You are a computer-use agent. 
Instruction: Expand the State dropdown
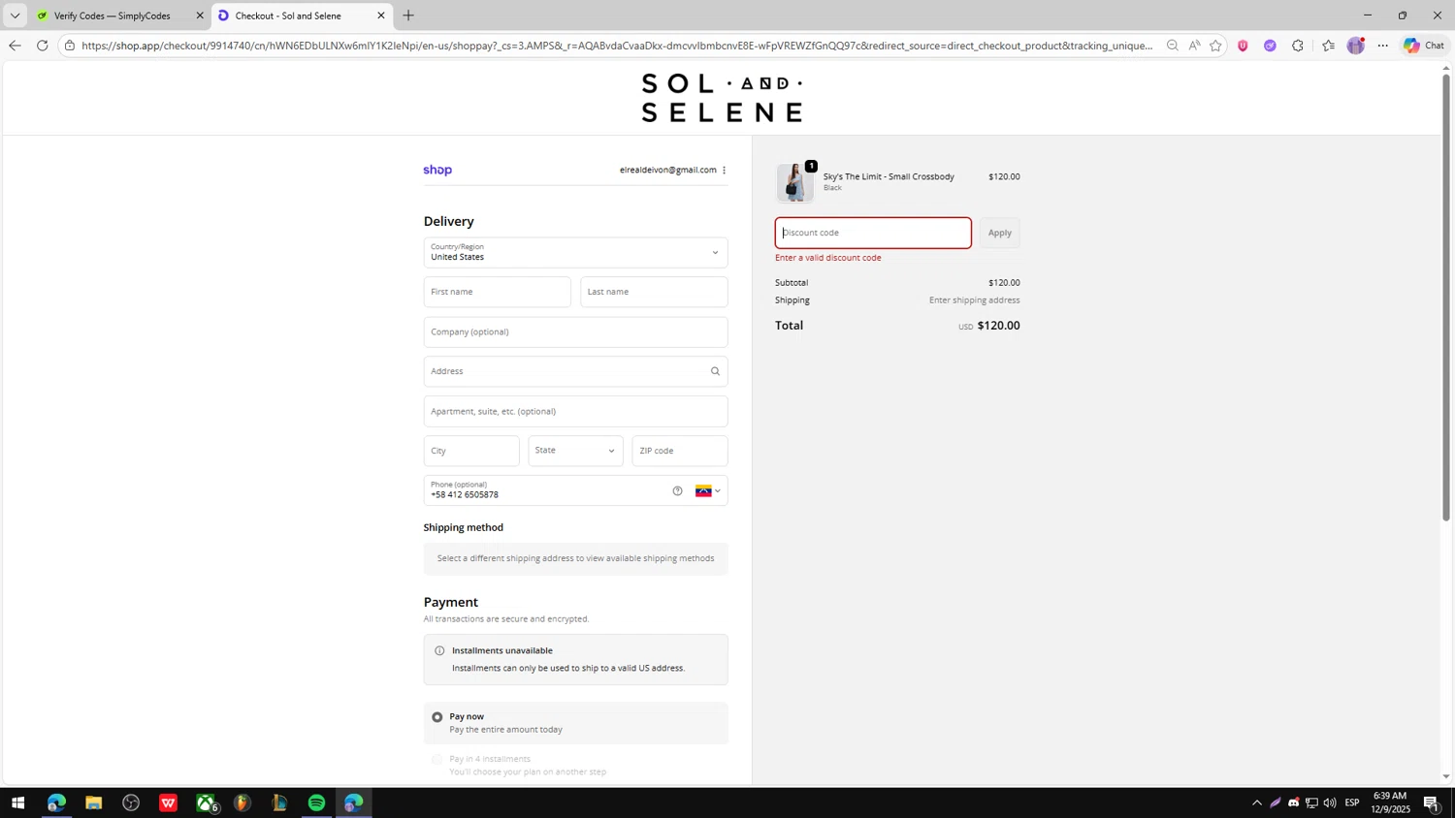tap(575, 451)
